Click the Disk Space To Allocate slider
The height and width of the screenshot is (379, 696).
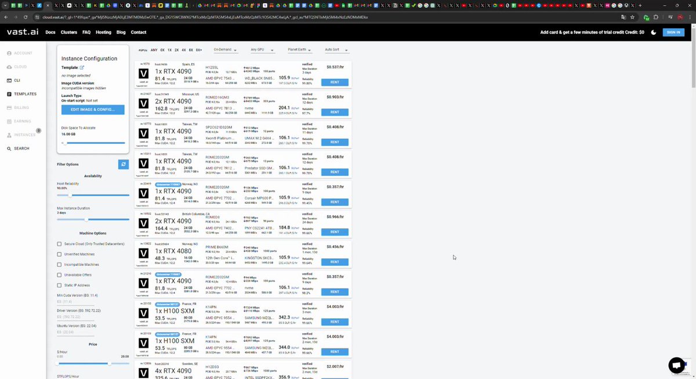(x=93, y=143)
